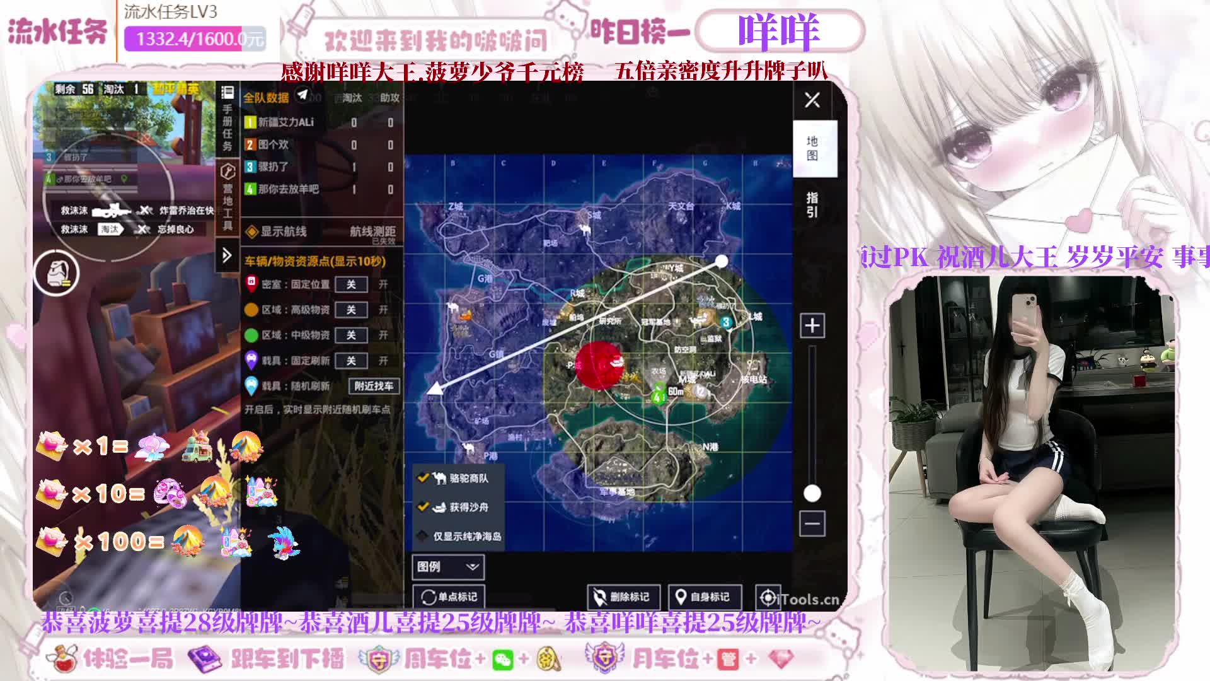Image resolution: width=1210 pixels, height=681 pixels.
Task: Zoom in the map with plus icon
Action: 812,325
